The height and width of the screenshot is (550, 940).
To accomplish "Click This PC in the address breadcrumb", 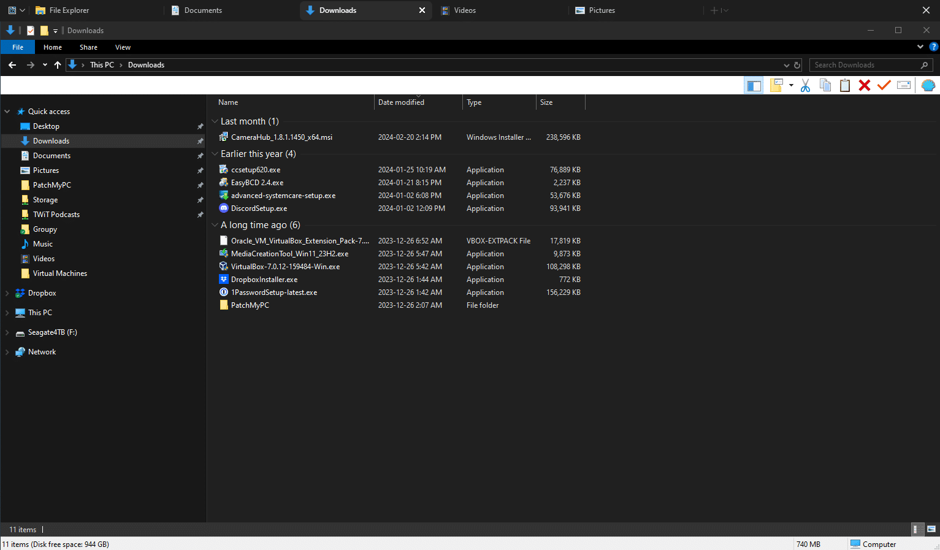I will 102,65.
